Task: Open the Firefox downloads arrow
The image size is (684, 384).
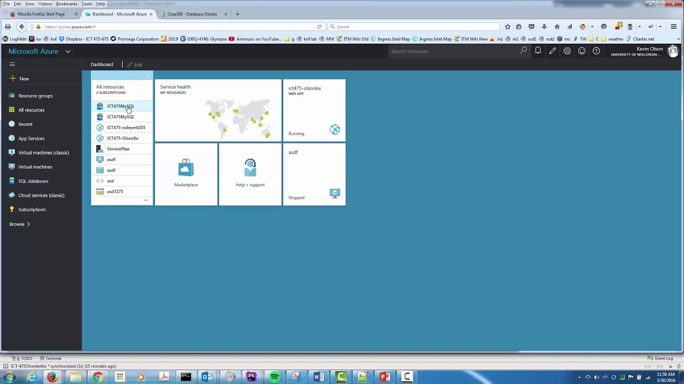Action: click(544, 27)
